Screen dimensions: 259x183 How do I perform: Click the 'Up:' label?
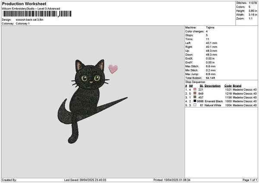pos(187,51)
